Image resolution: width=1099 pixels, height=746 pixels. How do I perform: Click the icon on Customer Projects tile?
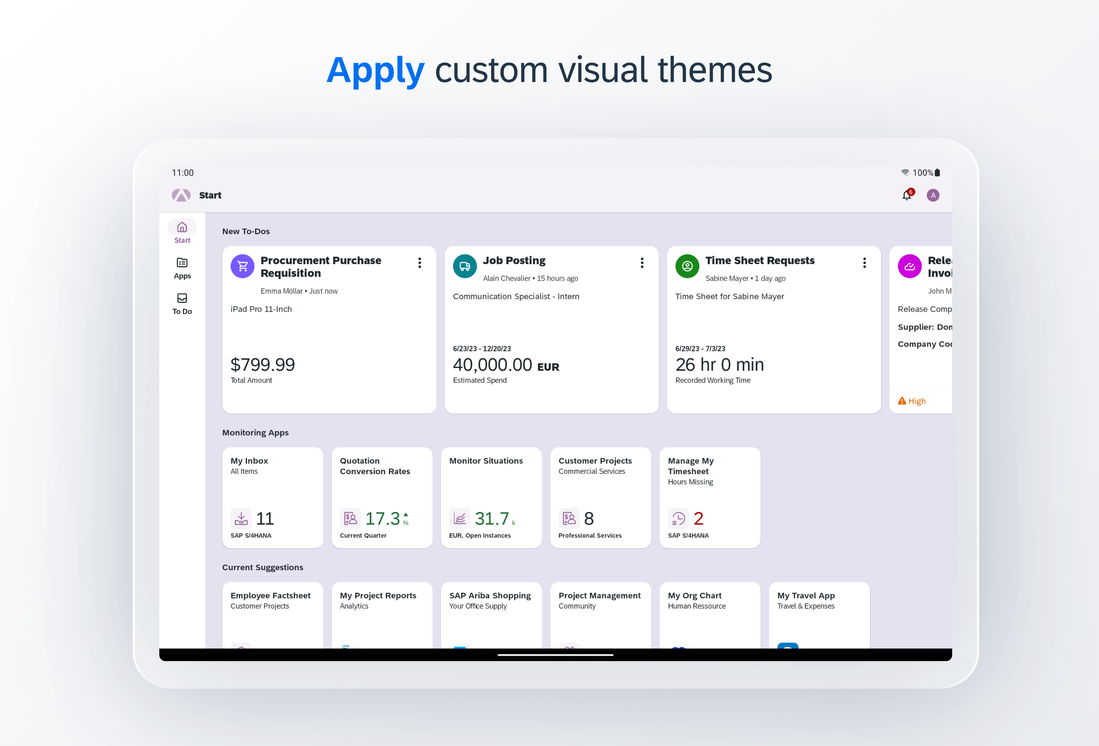[569, 518]
